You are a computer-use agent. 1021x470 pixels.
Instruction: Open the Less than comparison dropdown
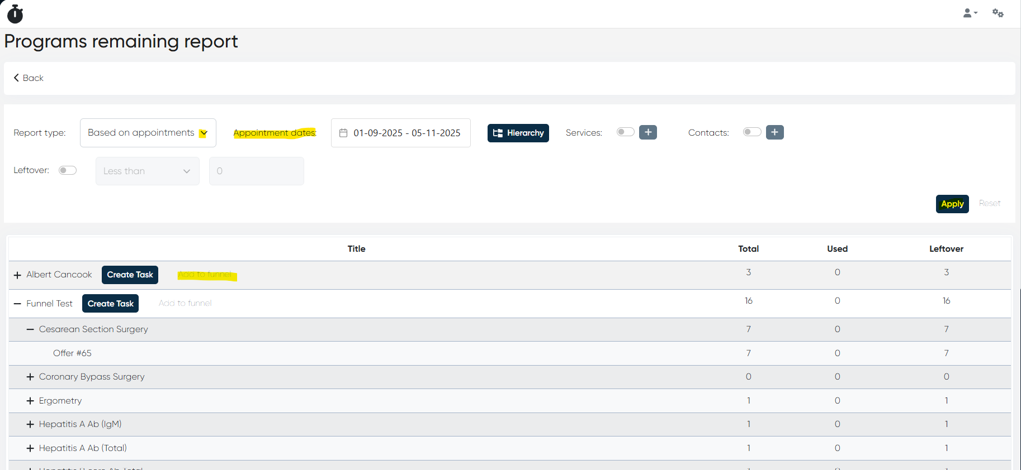(147, 171)
